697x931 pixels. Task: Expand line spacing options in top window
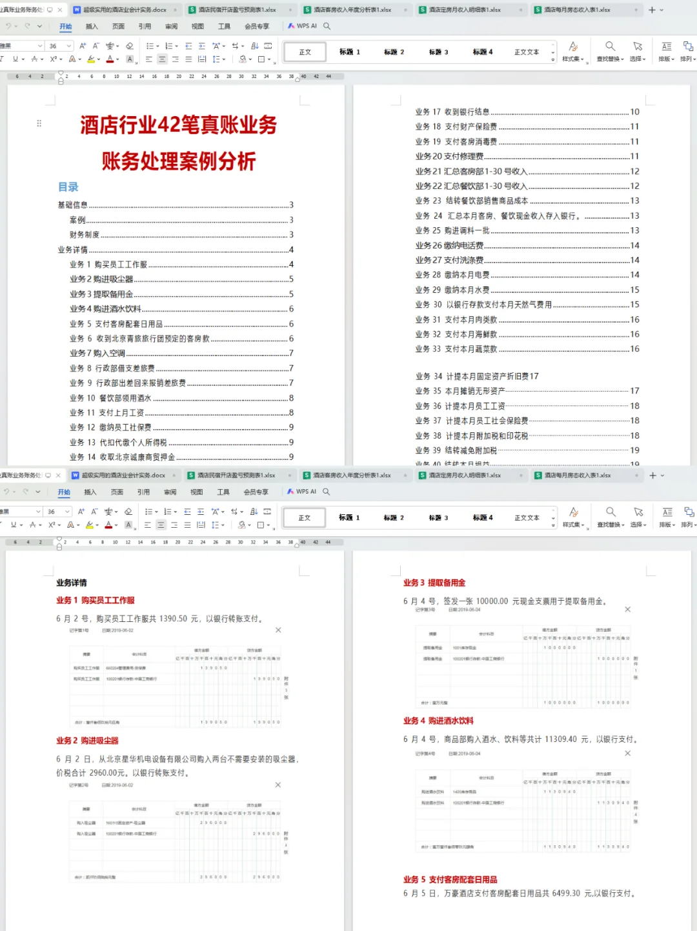[223, 59]
